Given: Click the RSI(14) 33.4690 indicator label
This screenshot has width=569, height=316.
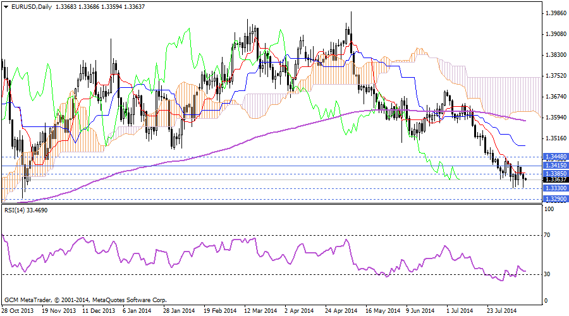Looking at the screenshot, I should (27, 210).
